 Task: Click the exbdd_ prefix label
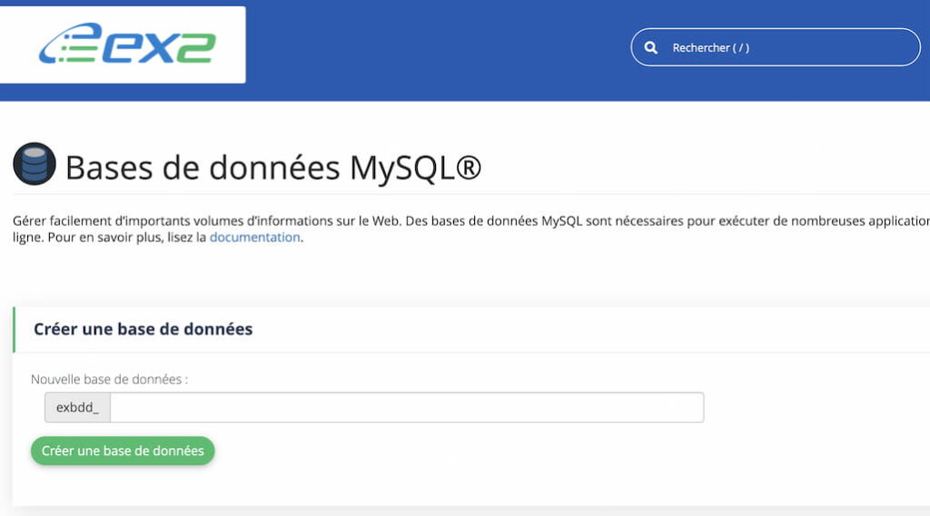click(x=77, y=407)
